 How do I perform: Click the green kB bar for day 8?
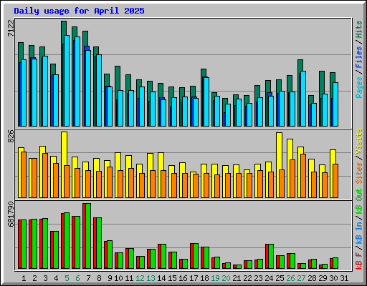pos(99,243)
